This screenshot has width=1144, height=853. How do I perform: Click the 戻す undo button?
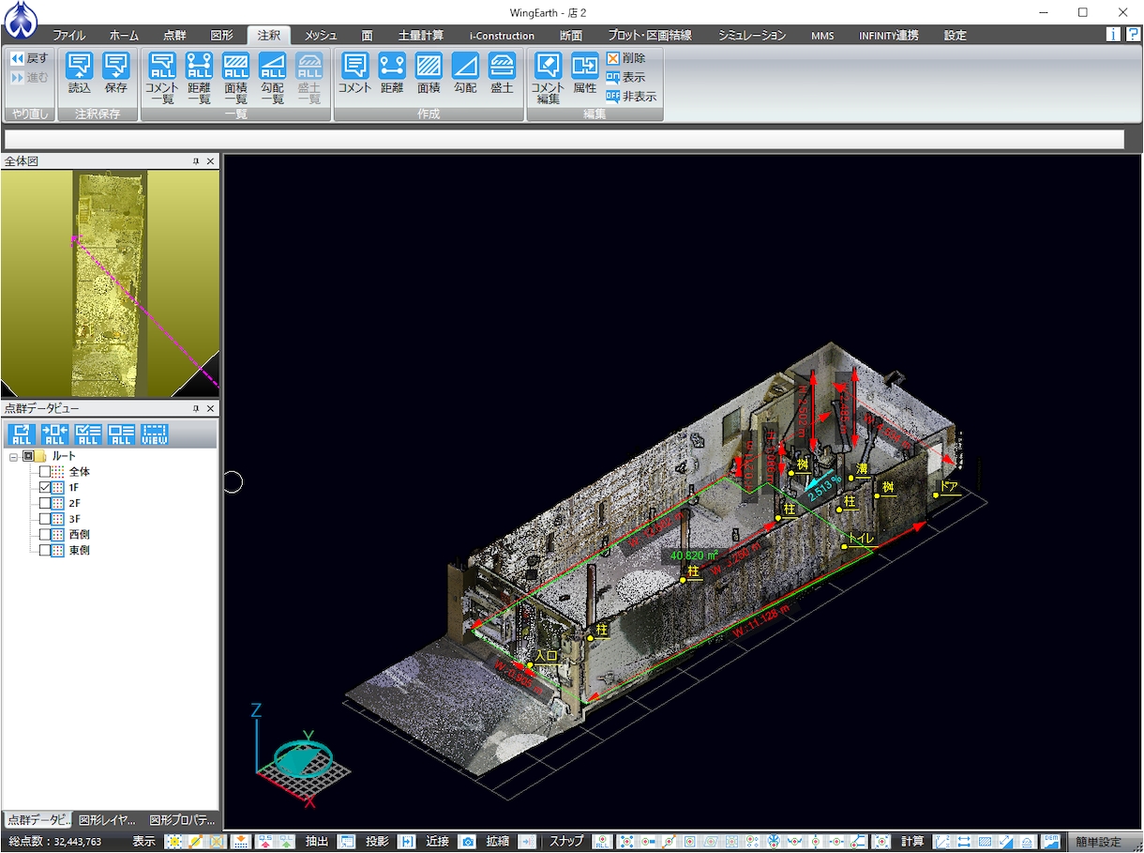(29, 58)
